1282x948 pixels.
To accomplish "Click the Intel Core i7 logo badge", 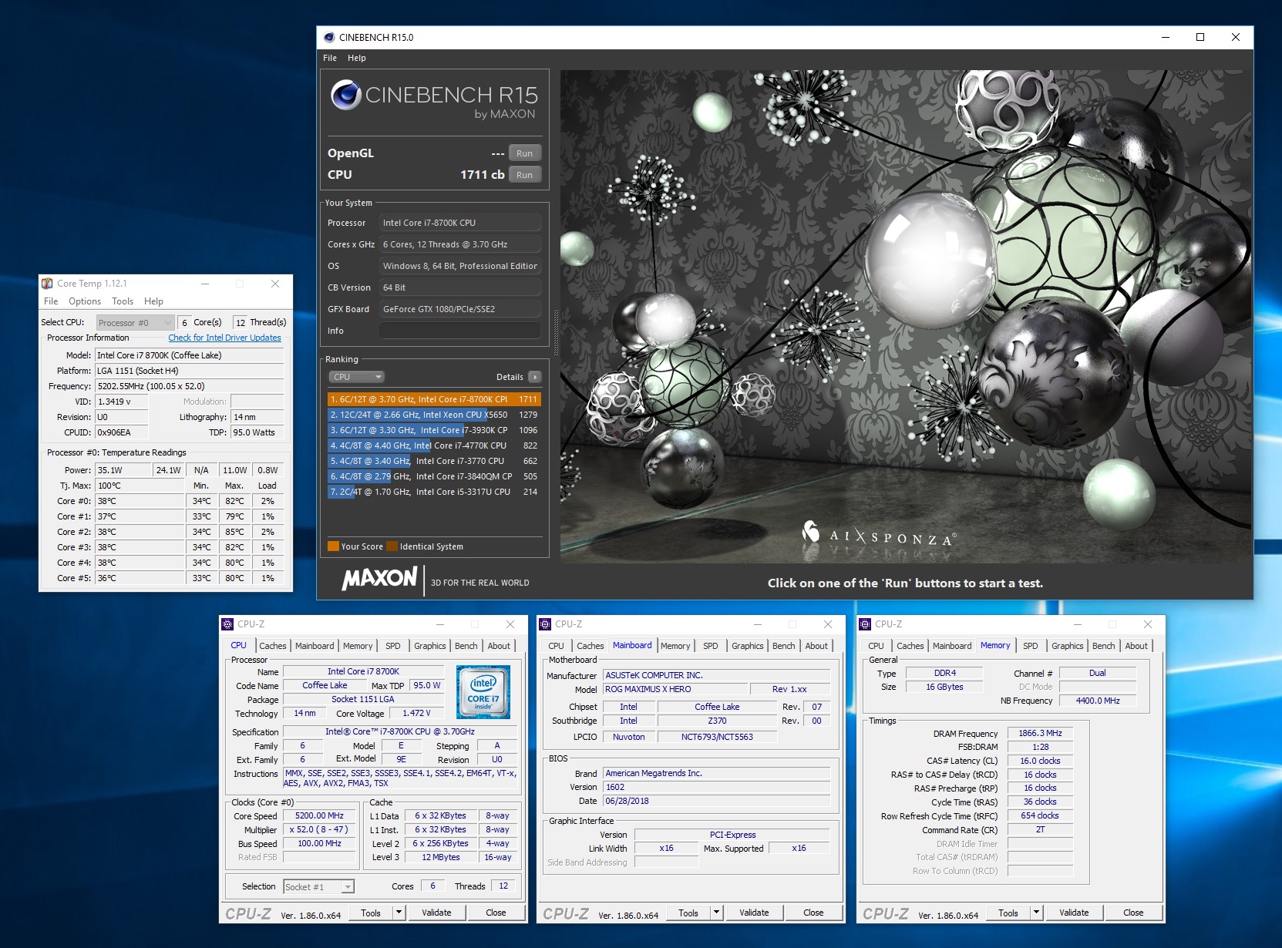I will (x=483, y=692).
